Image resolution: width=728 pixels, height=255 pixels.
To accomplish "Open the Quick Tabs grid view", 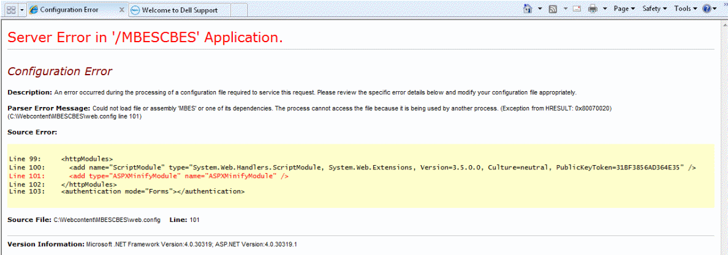I will tap(10, 10).
